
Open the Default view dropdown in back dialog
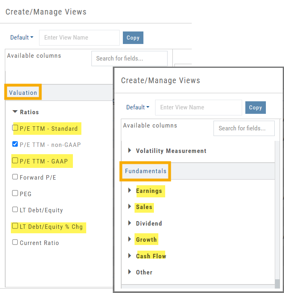pyautogui.click(x=22, y=38)
